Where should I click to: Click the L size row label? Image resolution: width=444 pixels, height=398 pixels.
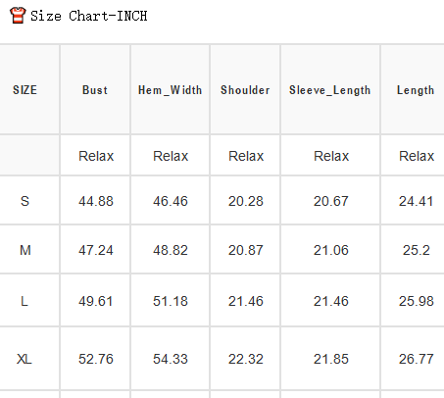click(x=25, y=301)
